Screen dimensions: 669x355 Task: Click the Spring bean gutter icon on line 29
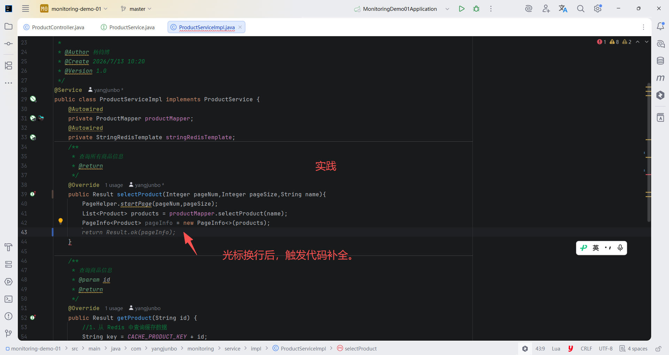33,99
